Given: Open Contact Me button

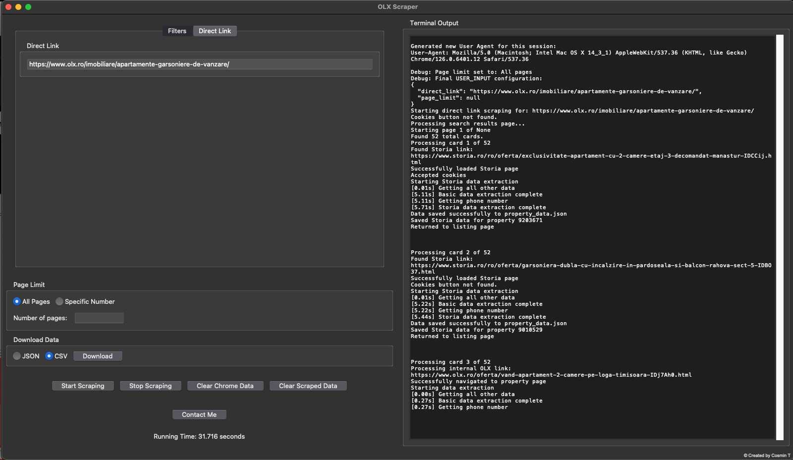Looking at the screenshot, I should pyautogui.click(x=199, y=414).
